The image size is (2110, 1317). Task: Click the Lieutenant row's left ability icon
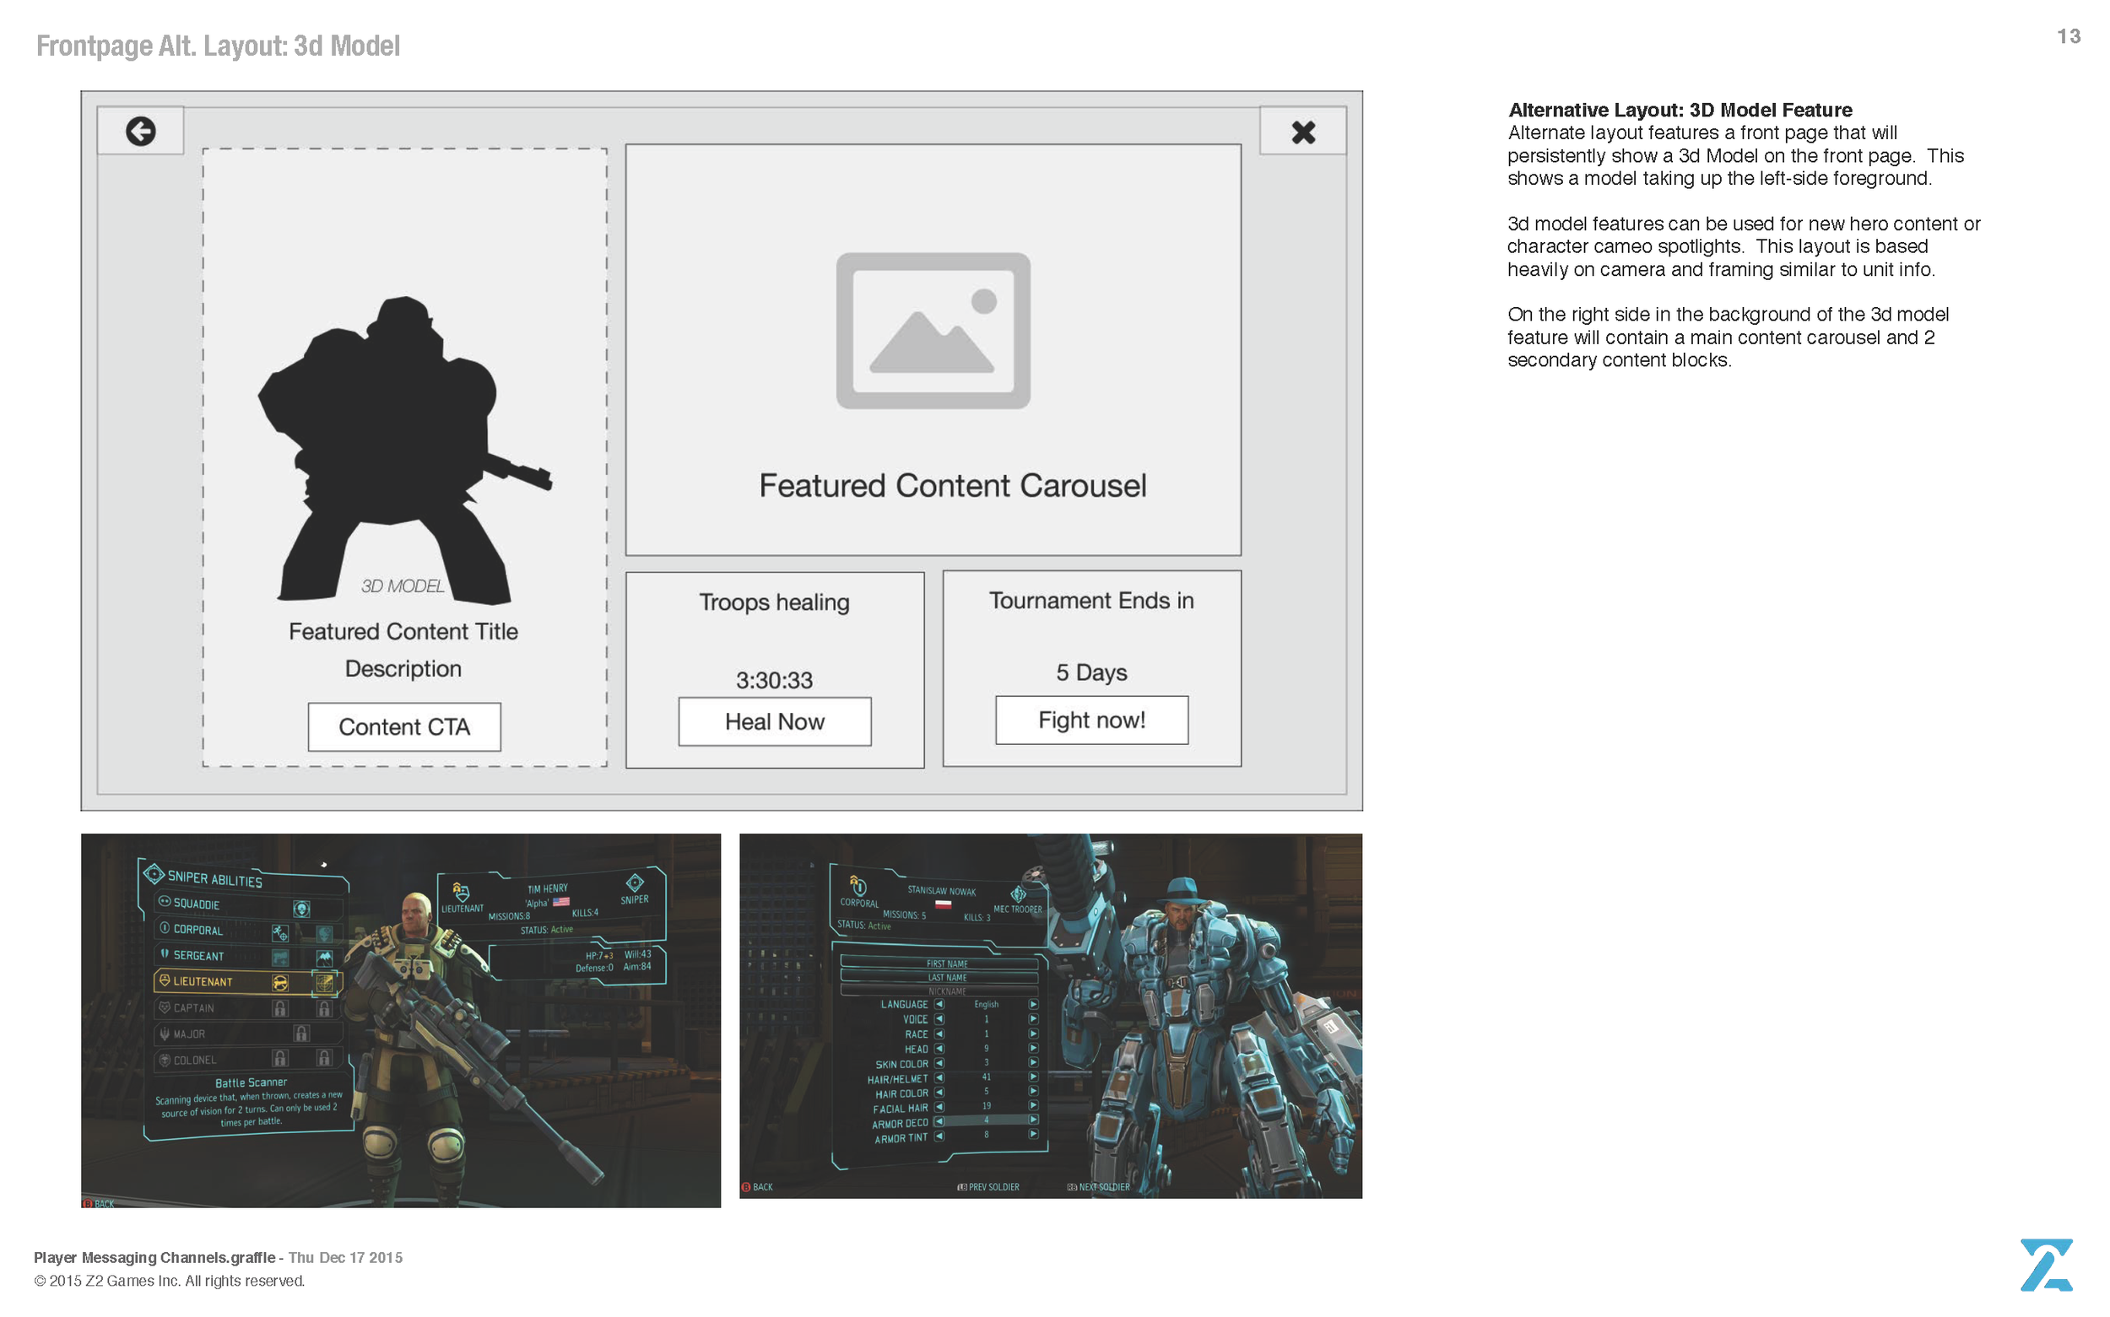pos(279,984)
